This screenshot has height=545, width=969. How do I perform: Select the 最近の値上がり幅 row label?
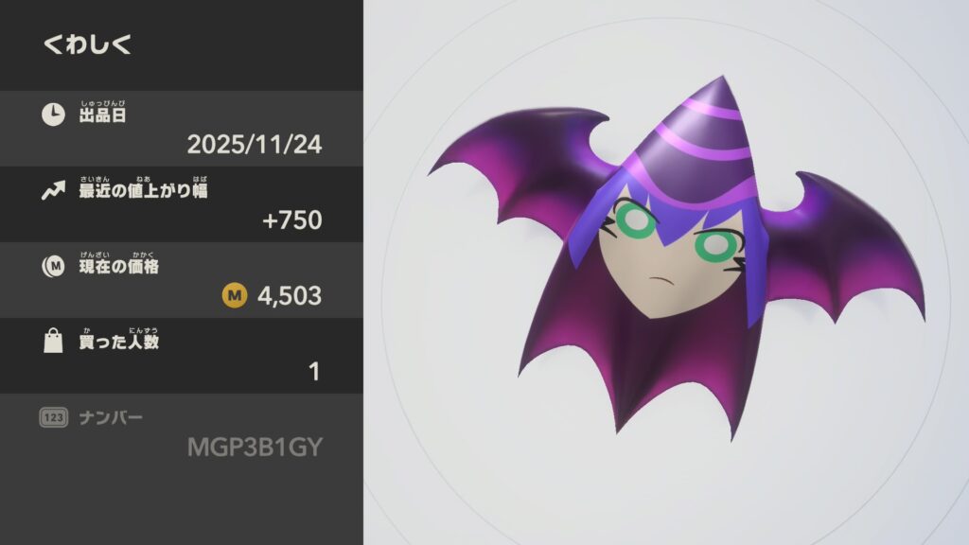(x=144, y=191)
